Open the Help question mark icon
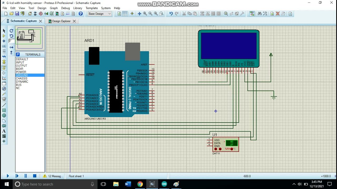This screenshot has height=189, width=337. click(81, 14)
